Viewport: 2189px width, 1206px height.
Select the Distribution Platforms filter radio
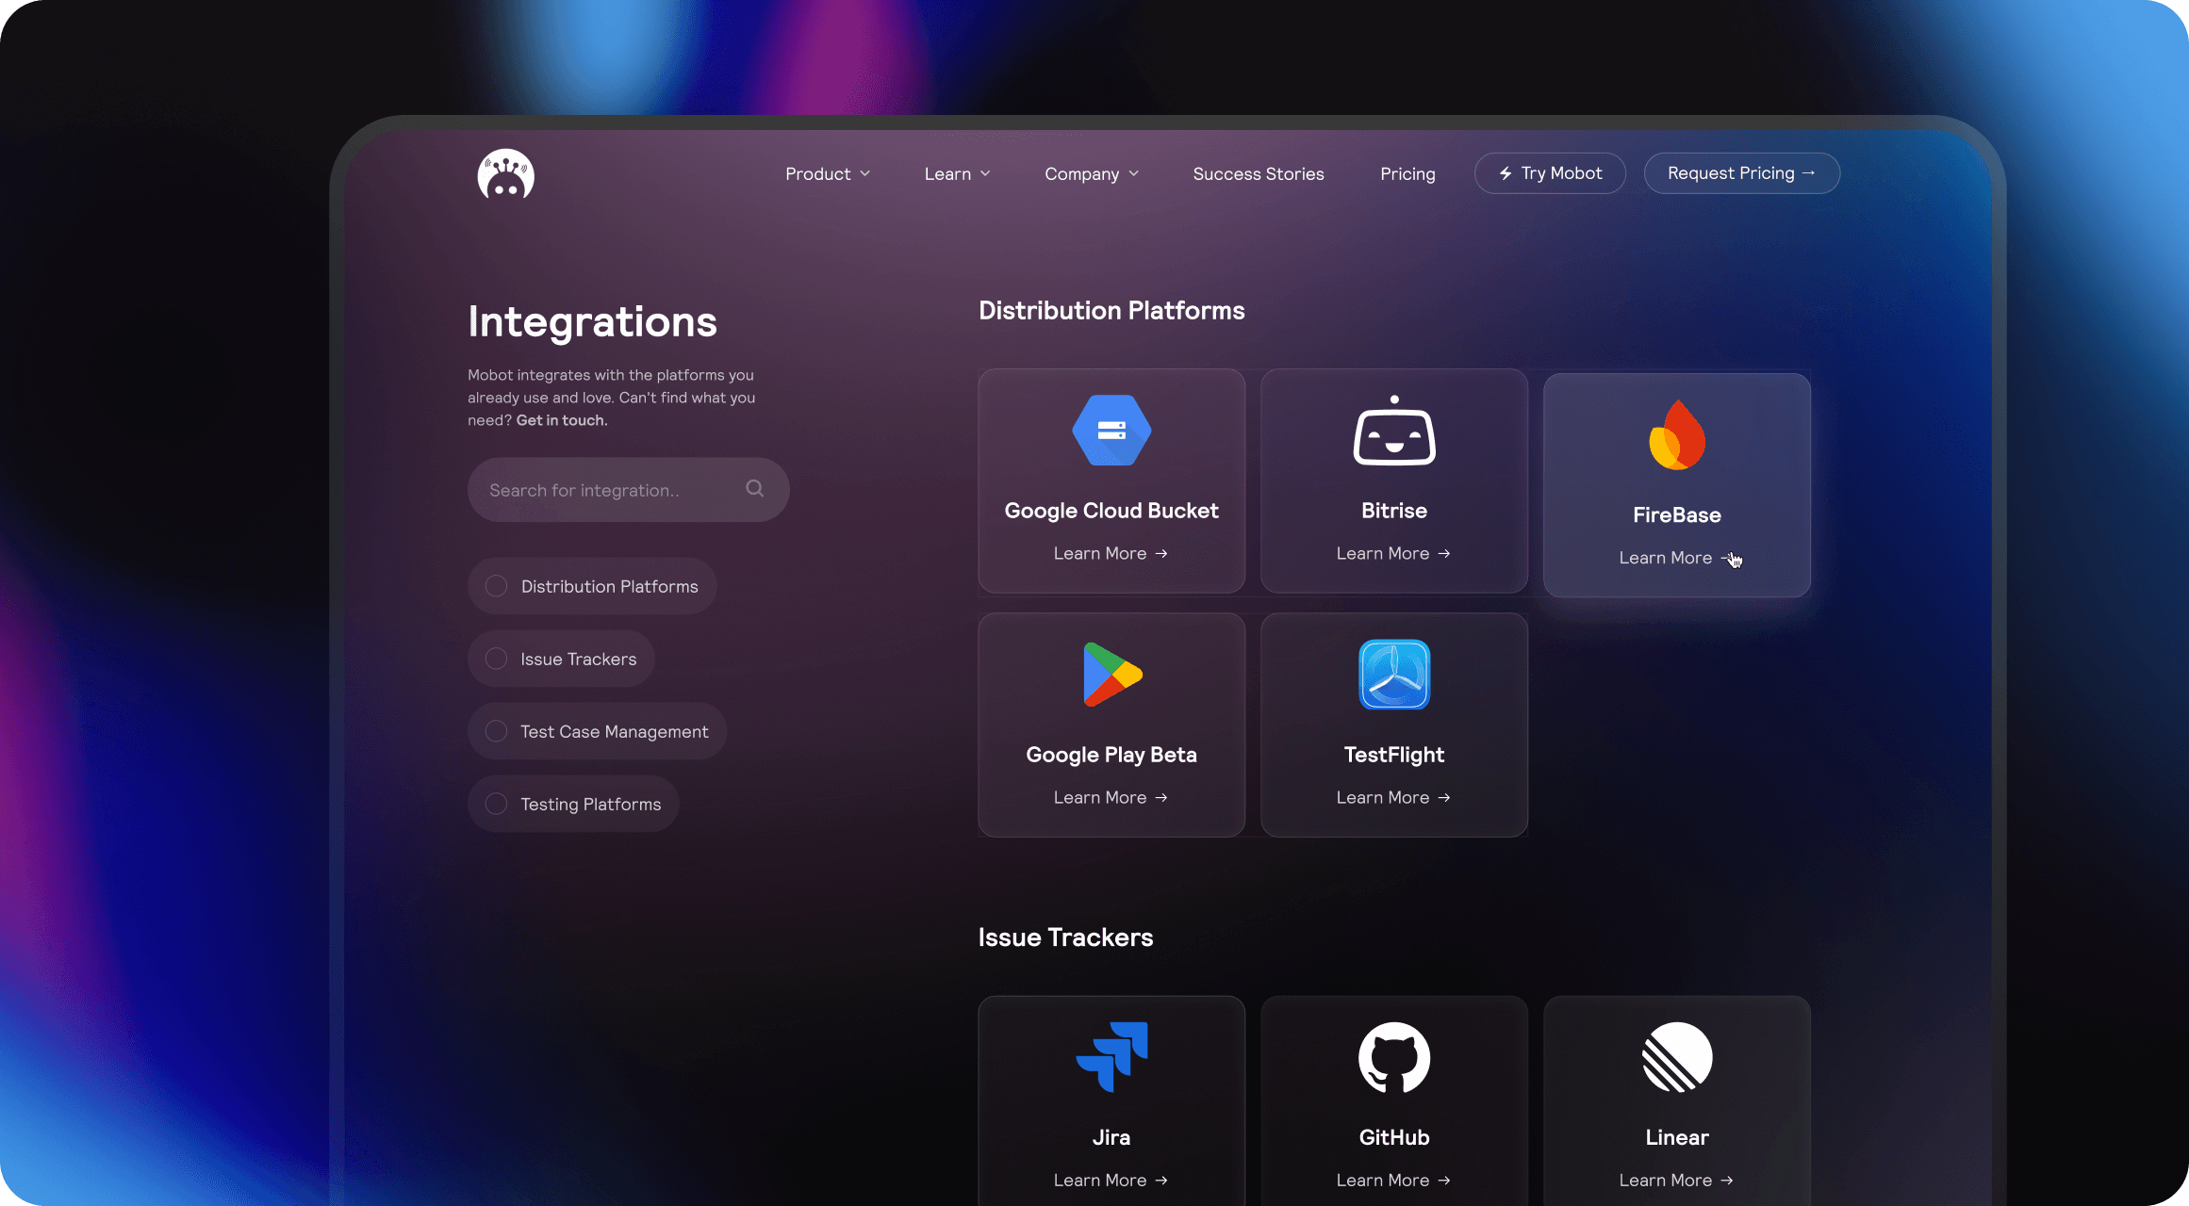(497, 586)
